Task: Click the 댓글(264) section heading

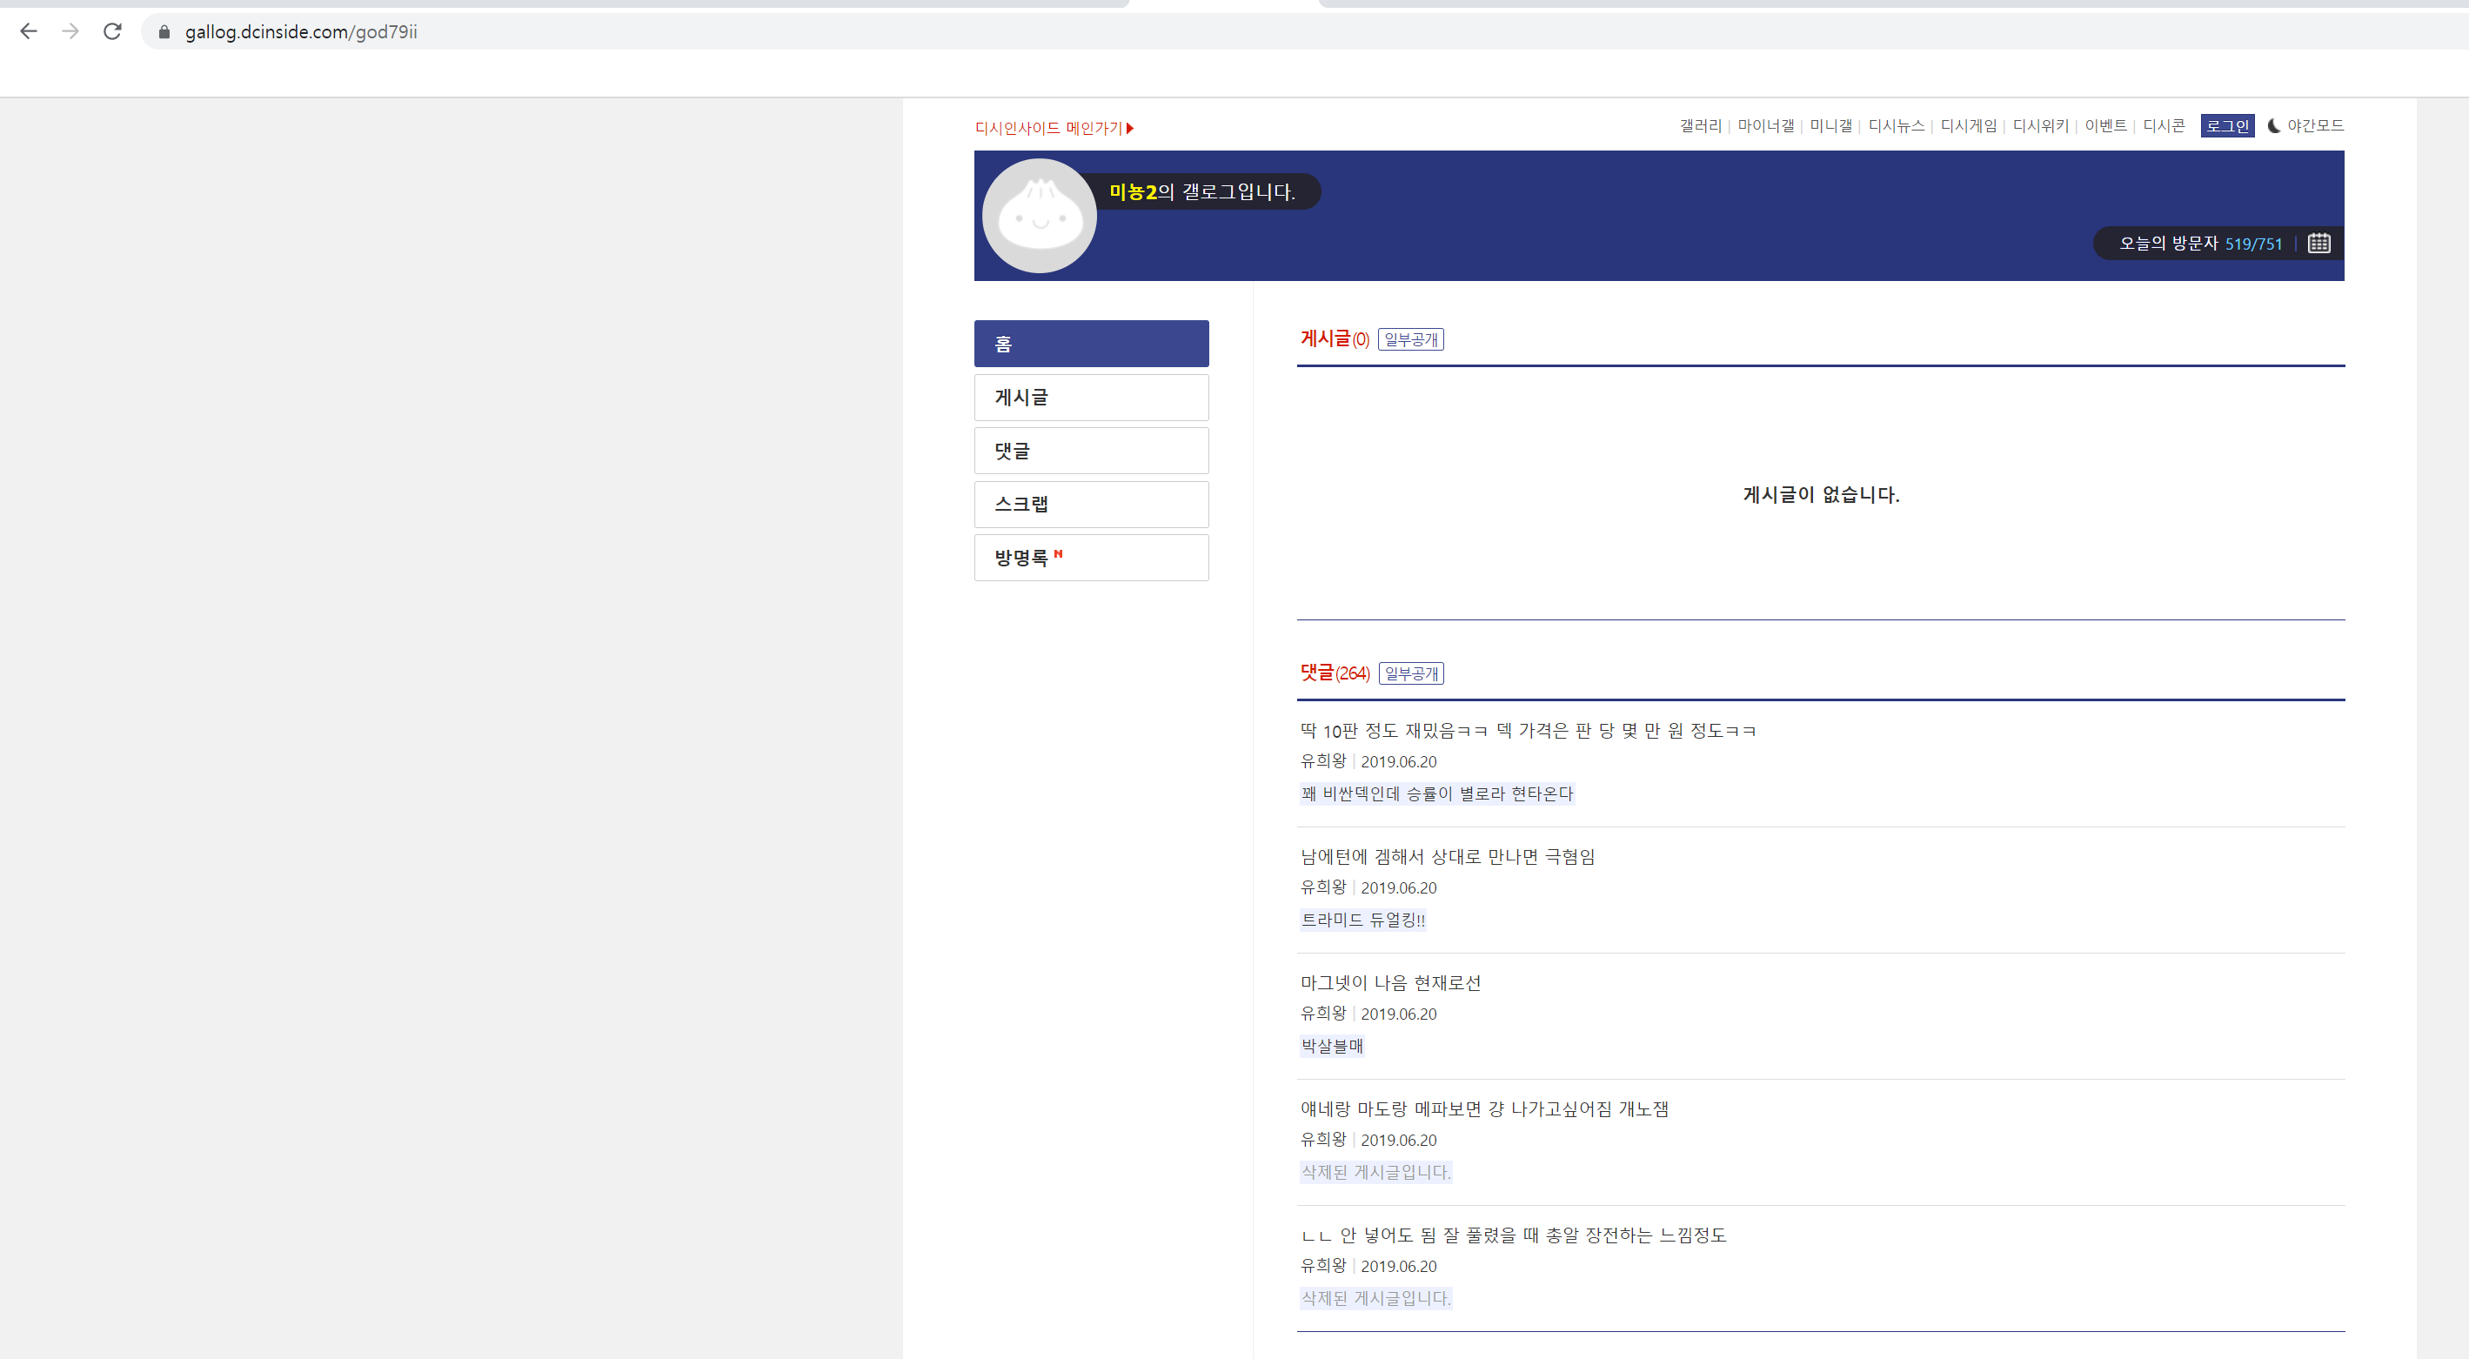Action: click(1335, 673)
